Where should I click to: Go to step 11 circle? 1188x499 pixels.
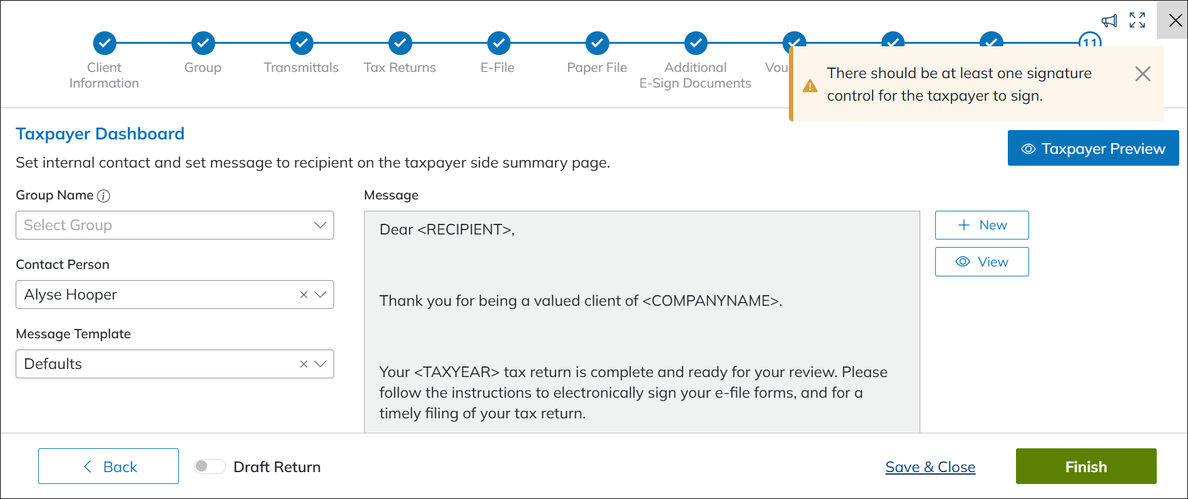1090,39
